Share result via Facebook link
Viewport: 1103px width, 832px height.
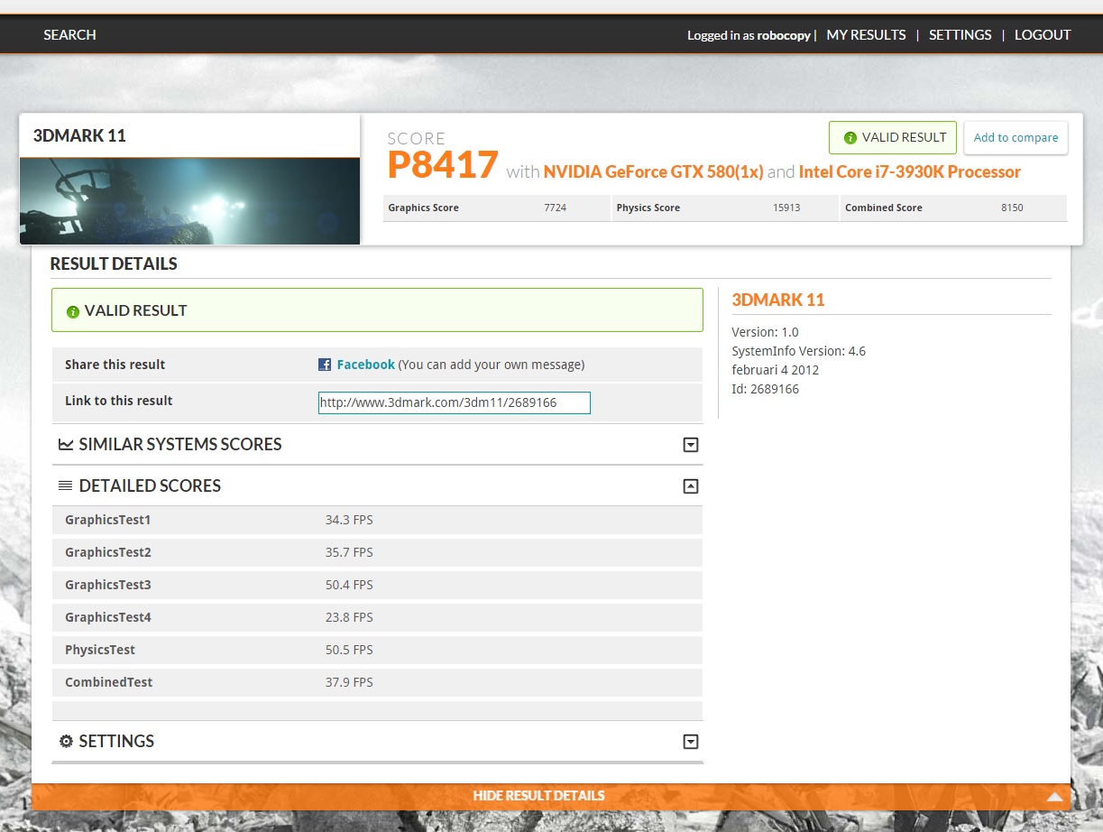tap(365, 365)
